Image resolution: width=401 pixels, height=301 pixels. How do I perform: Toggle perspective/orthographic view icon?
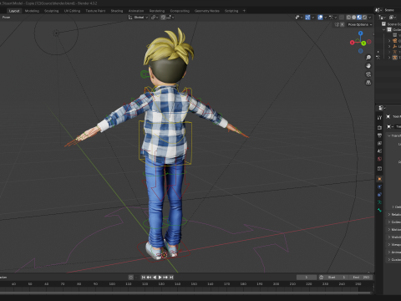coord(368,83)
